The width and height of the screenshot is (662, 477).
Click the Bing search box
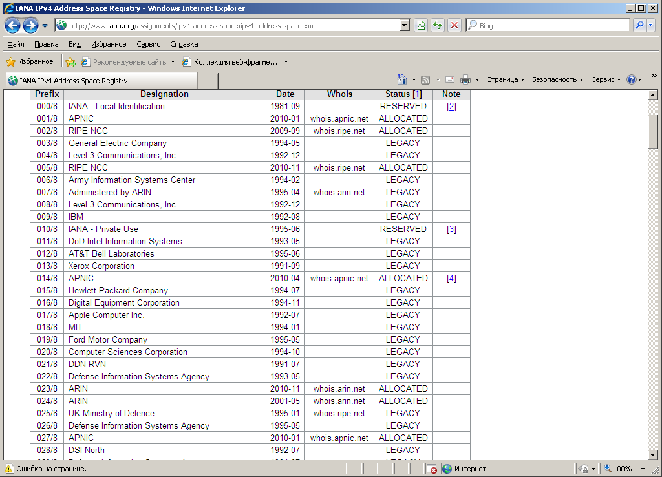tap(548, 26)
